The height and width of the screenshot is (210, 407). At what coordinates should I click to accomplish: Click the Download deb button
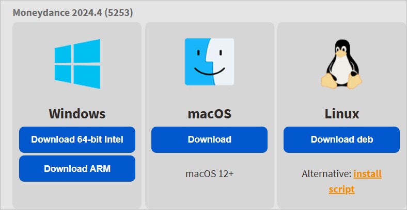point(341,139)
